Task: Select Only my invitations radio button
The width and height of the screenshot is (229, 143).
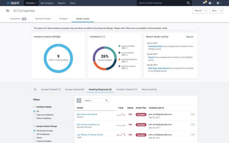Action: (x=34, y=115)
